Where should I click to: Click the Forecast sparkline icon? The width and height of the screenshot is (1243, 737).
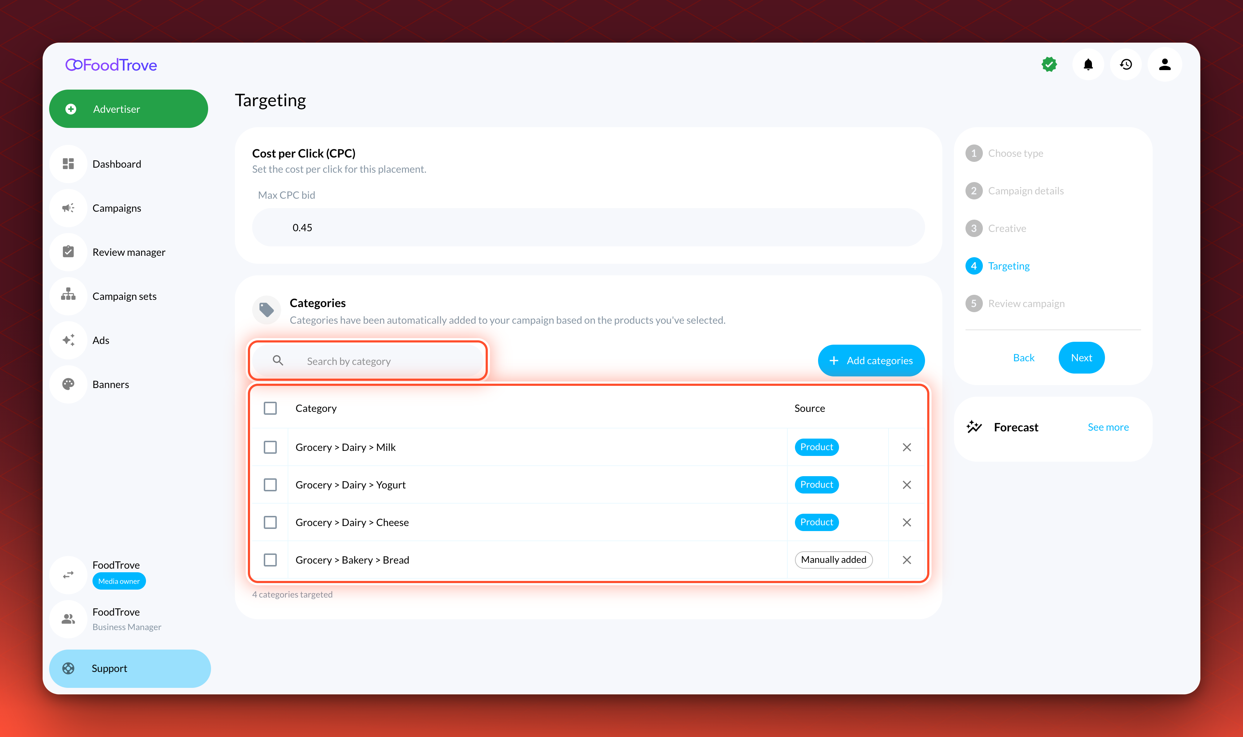[974, 427]
